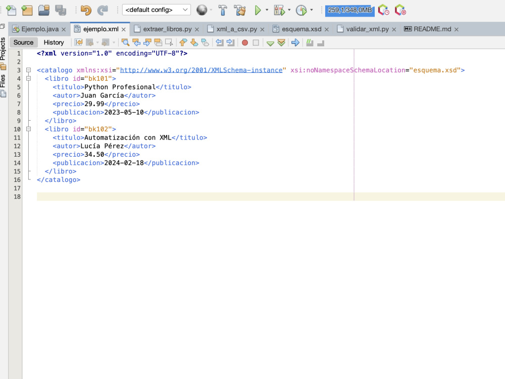Collapse the catalogo fold on line 3

(28, 70)
